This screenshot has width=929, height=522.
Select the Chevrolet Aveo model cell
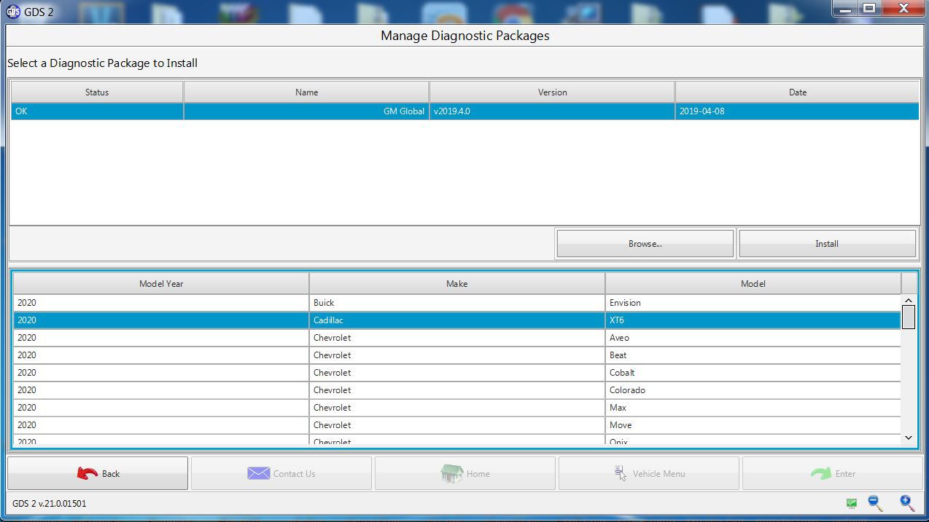point(753,338)
